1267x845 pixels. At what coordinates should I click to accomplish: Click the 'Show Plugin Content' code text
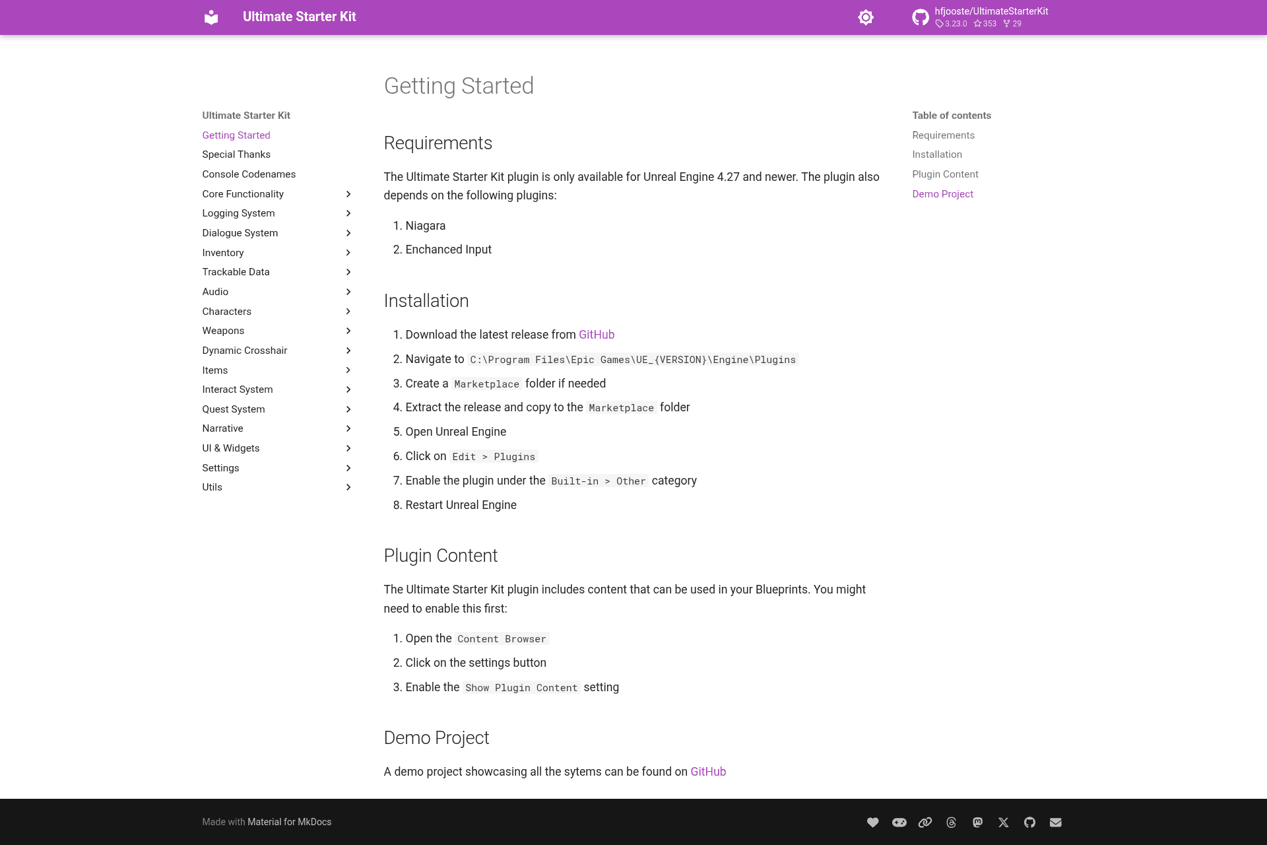pos(521,688)
